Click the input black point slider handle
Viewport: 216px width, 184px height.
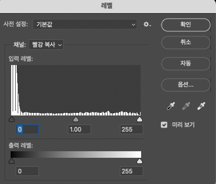[x=12, y=119]
